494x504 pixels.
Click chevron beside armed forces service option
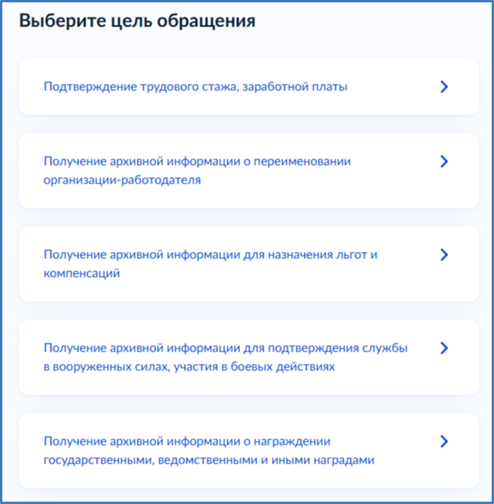(x=444, y=348)
